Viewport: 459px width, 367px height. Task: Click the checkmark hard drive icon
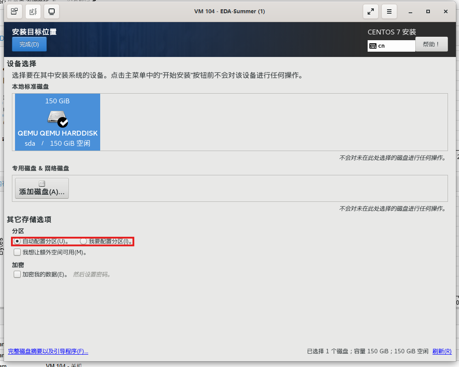click(57, 118)
